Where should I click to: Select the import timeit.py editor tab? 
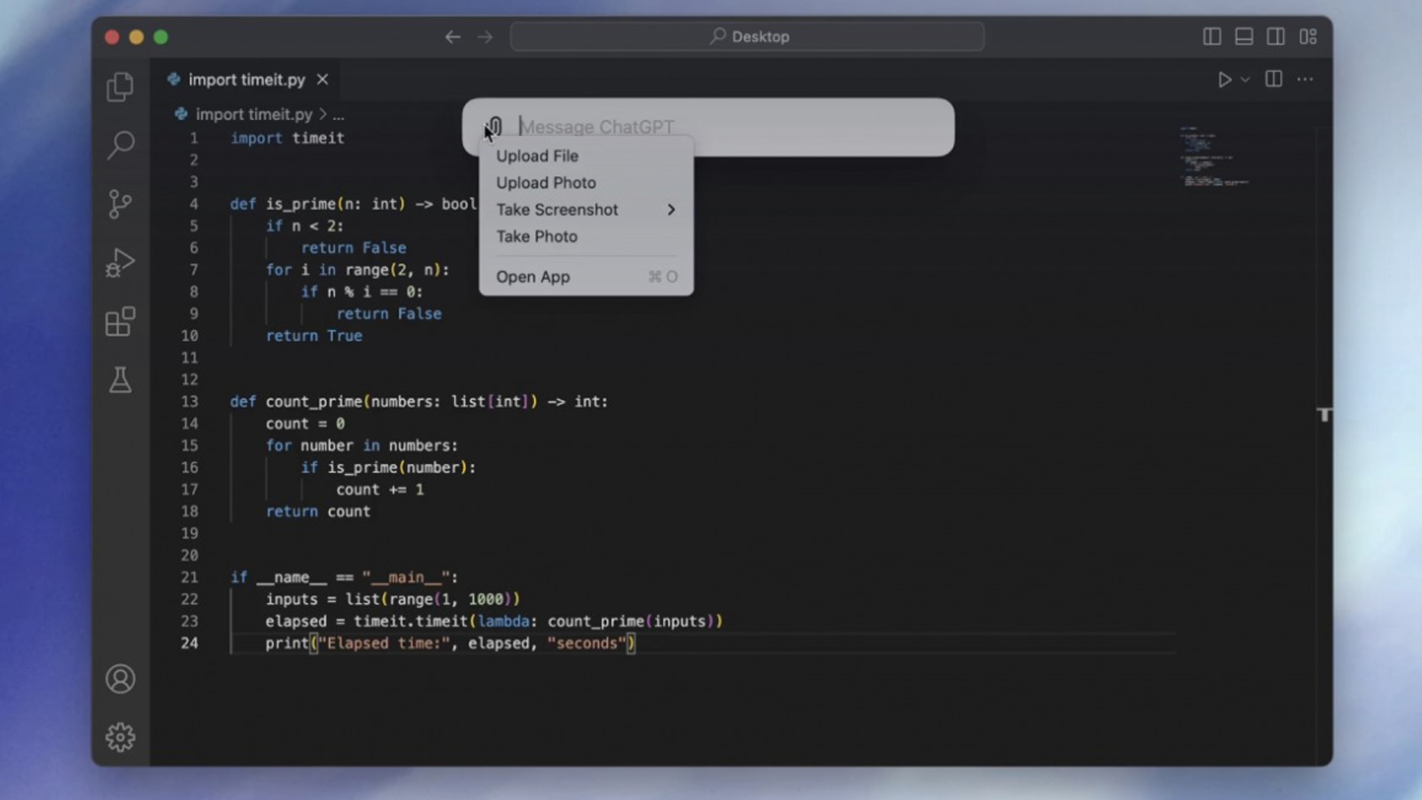click(x=248, y=80)
